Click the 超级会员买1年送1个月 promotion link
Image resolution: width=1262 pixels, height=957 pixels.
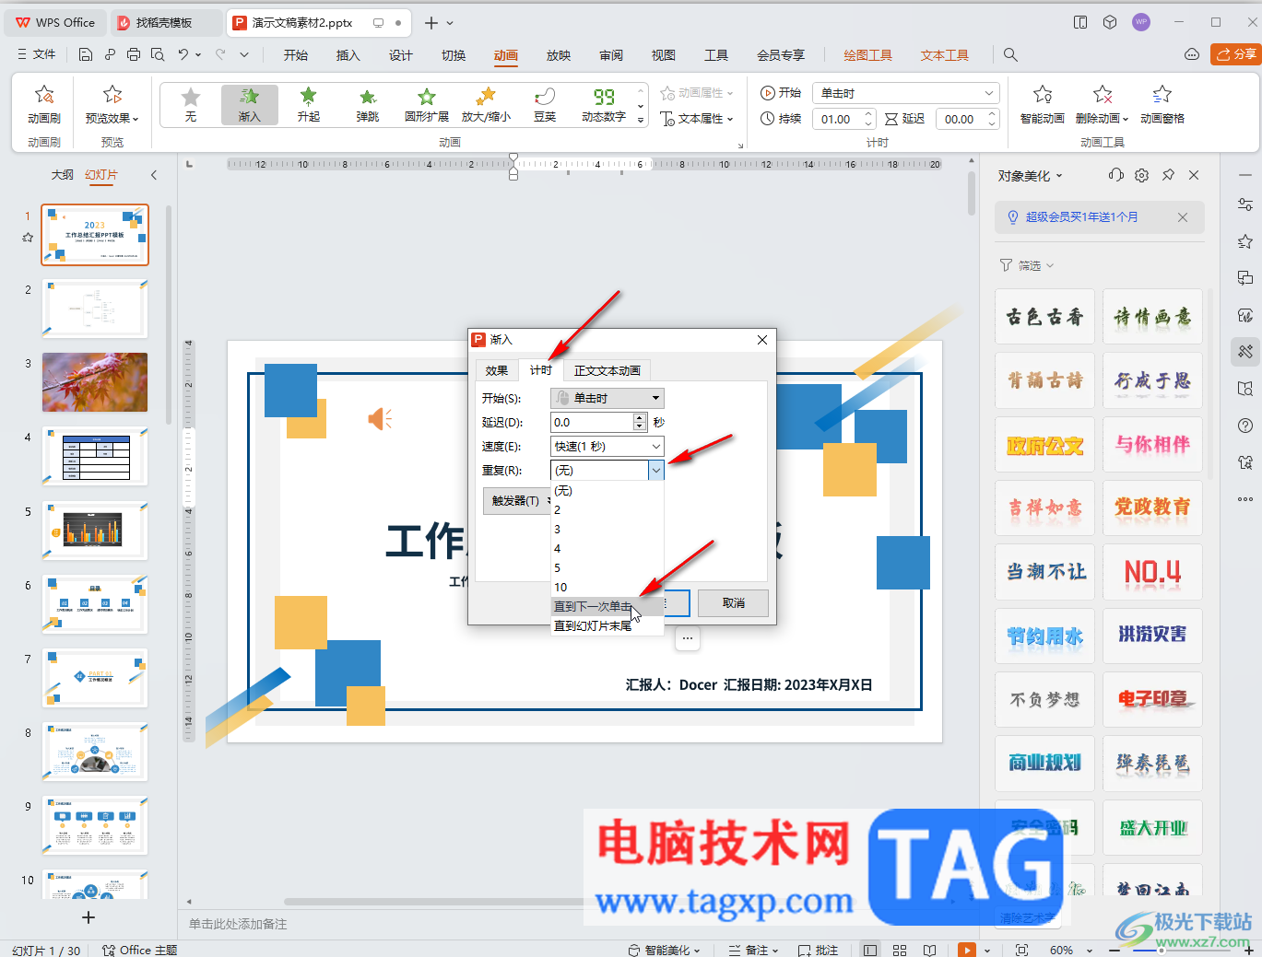1081,217
